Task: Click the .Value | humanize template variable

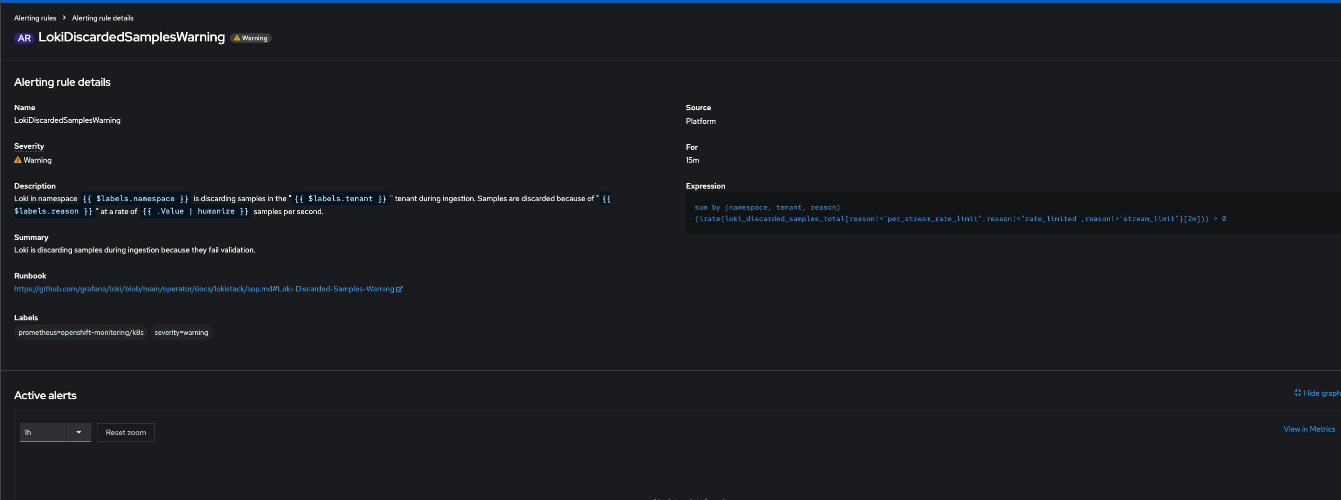Action: pos(195,212)
